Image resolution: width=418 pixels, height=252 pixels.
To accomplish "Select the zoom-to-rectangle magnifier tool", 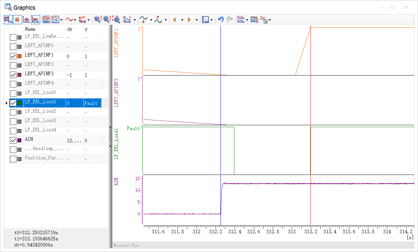I will (116, 20).
